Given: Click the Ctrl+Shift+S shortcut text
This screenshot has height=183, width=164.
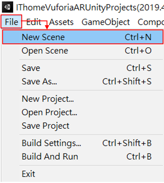Looking at the screenshot, I should (x=127, y=81).
